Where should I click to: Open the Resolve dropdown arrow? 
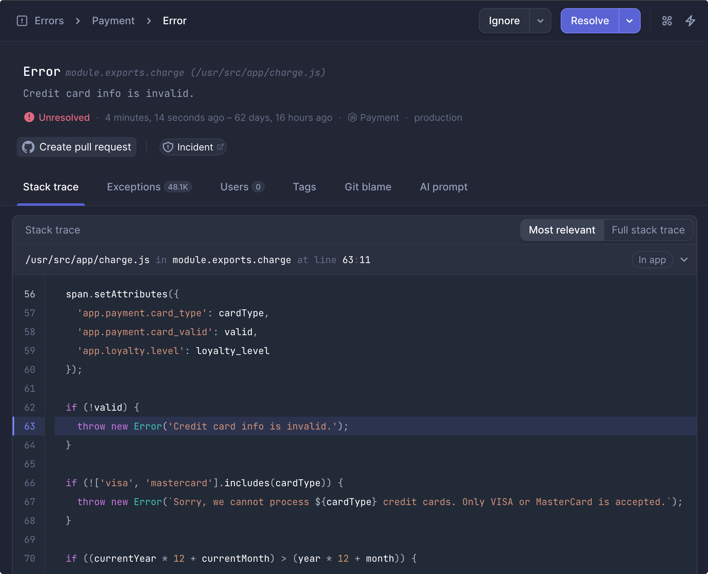629,21
